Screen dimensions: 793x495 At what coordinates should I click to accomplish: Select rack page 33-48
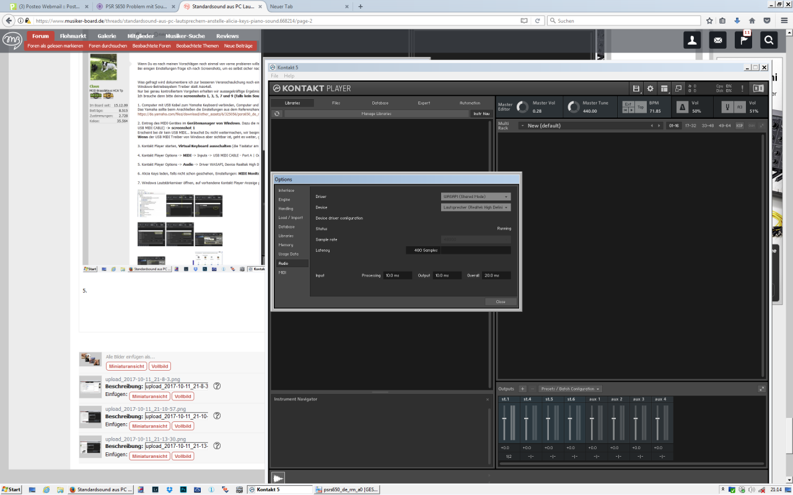coord(707,126)
